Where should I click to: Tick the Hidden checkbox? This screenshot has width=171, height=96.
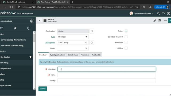126,48
